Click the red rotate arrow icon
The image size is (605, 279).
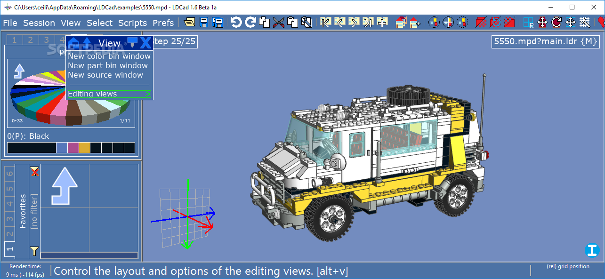pyautogui.click(x=557, y=22)
